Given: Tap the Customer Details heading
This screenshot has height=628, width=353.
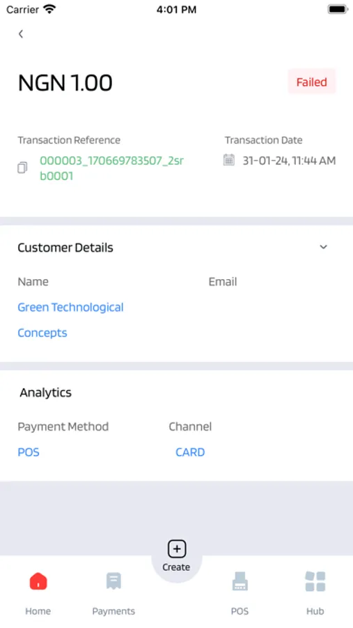Looking at the screenshot, I should tap(65, 248).
